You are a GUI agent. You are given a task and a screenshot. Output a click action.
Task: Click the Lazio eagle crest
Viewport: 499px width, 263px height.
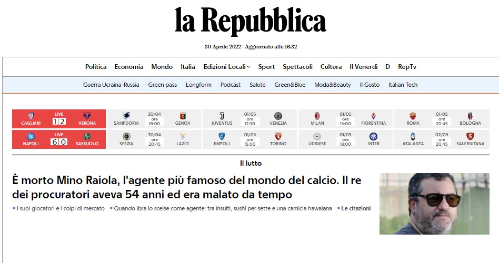click(183, 136)
